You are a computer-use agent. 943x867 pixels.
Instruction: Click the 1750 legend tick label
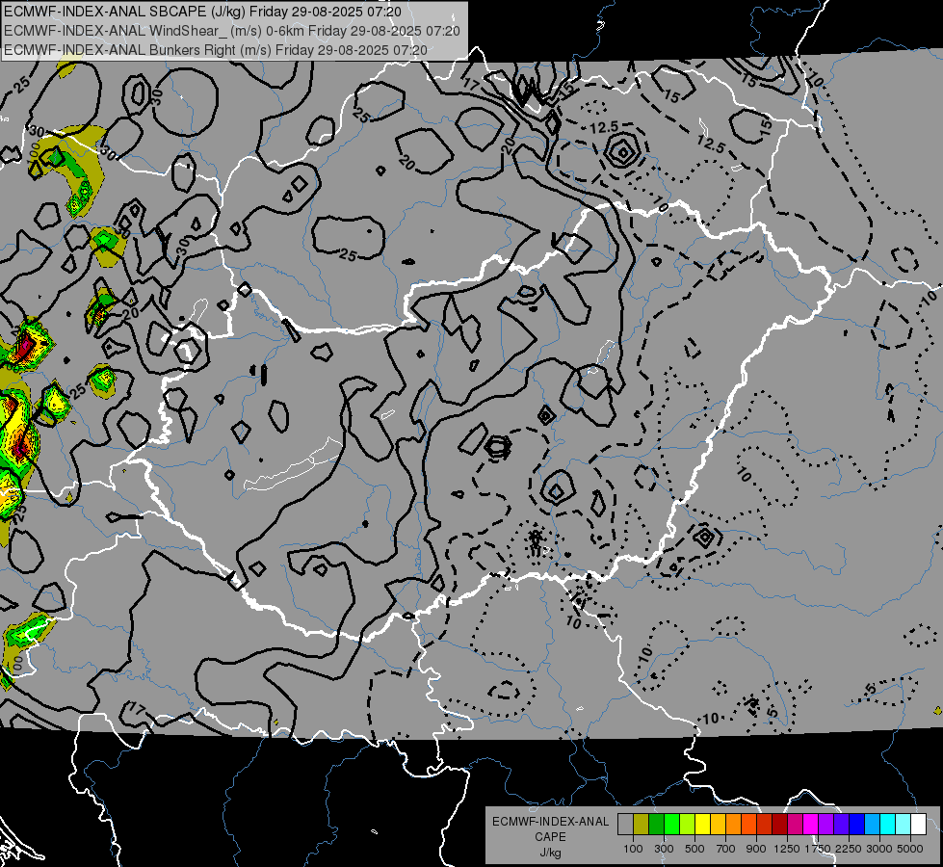tap(818, 849)
